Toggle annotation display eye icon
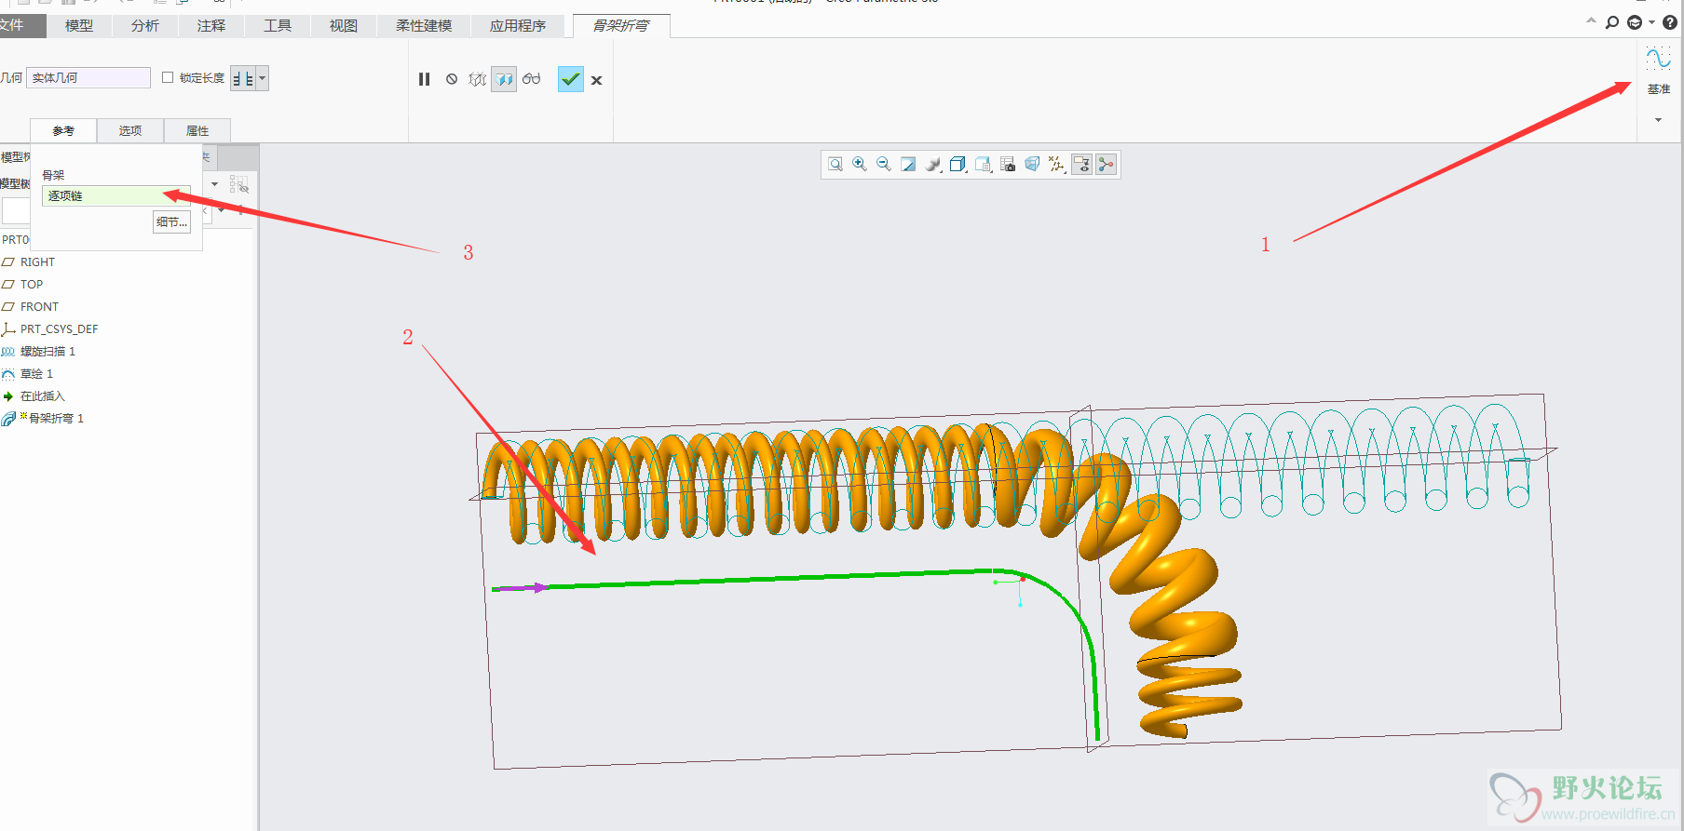 pos(1081,165)
